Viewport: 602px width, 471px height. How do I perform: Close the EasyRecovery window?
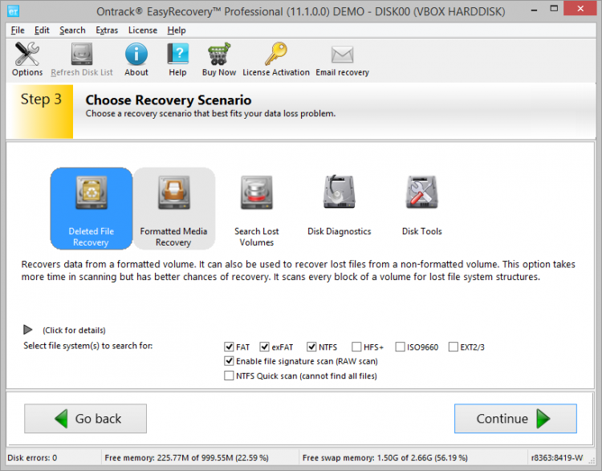pyautogui.click(x=580, y=9)
